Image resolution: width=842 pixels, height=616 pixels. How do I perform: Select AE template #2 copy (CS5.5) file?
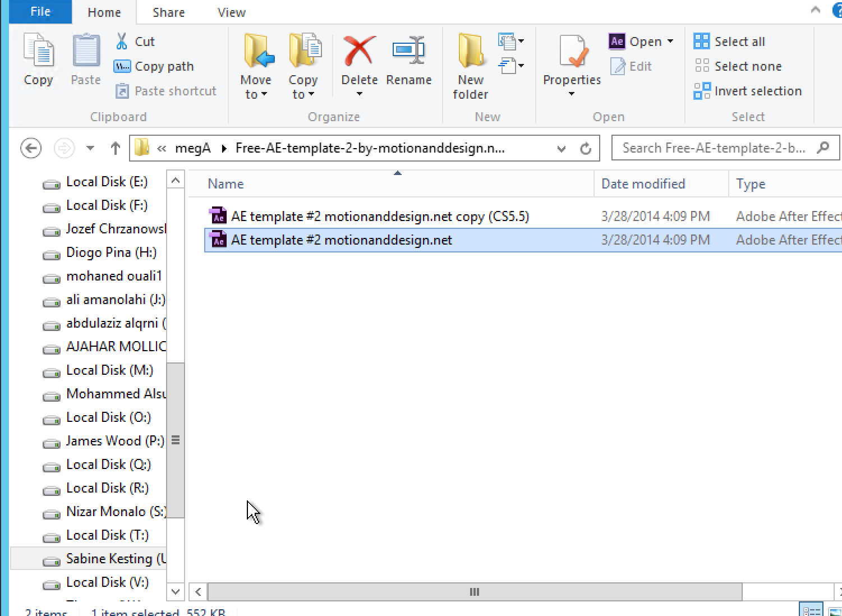click(523, 217)
